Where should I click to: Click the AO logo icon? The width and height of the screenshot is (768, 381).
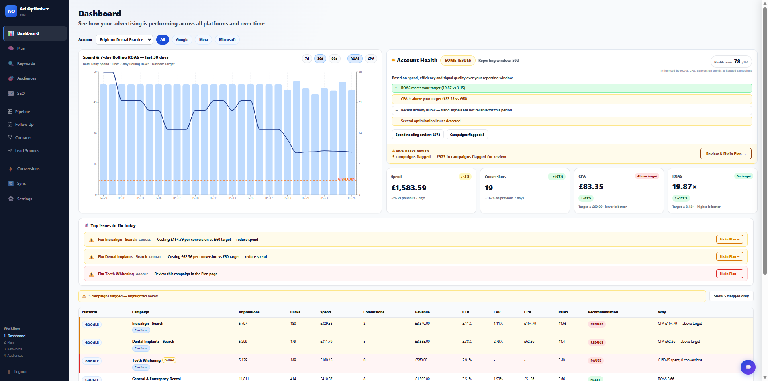[x=11, y=11]
